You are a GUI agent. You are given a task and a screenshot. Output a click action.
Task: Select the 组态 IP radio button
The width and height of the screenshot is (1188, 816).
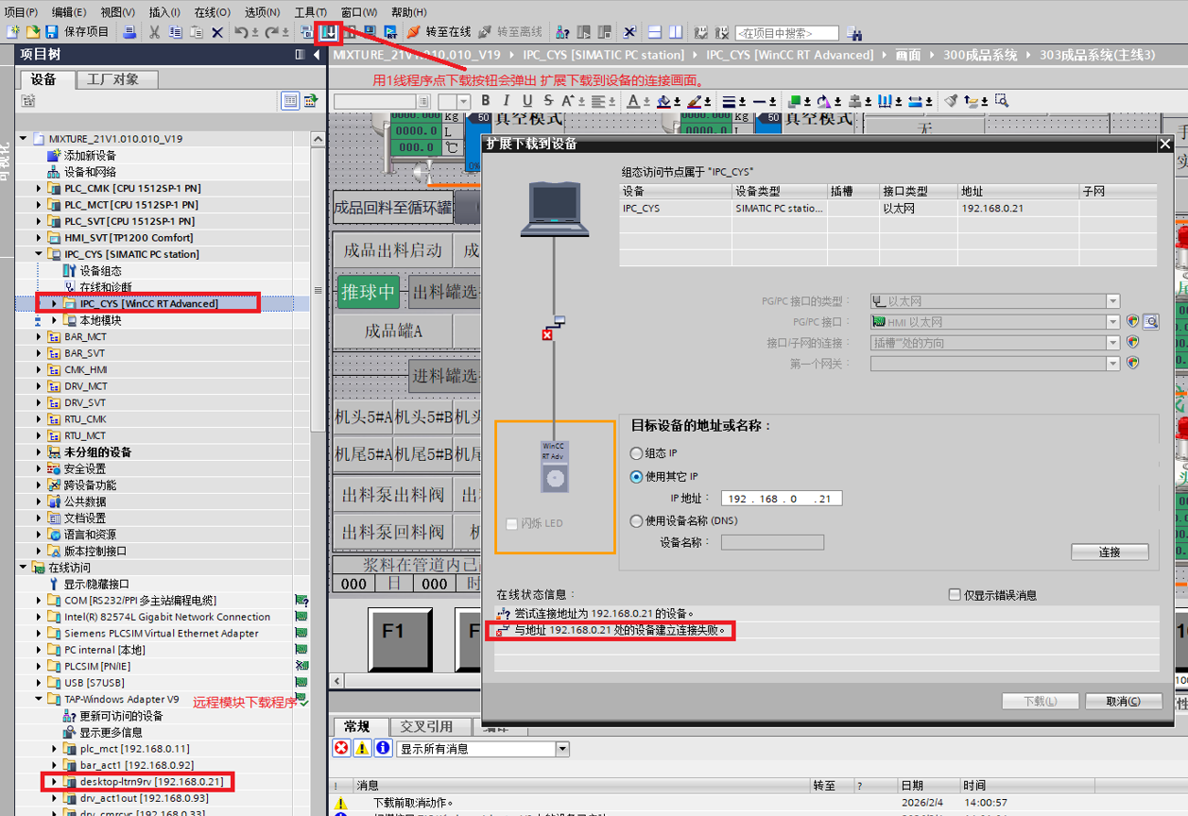tap(636, 453)
